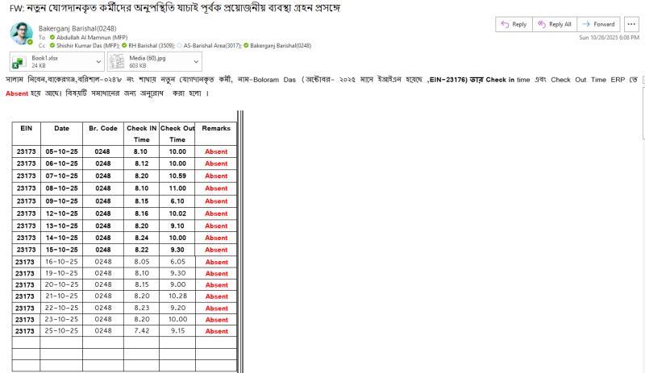645x373 pixels.
Task: Select recipient Abdullah Al Mamnun (MFP)
Action: (90, 38)
